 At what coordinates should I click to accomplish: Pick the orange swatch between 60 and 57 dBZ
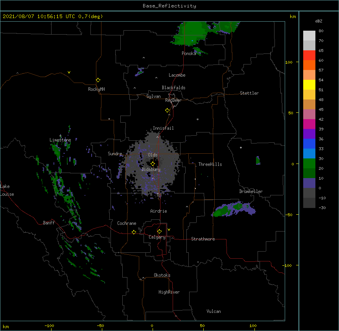point(309,65)
